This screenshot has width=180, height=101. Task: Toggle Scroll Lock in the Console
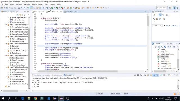tap(148, 75)
